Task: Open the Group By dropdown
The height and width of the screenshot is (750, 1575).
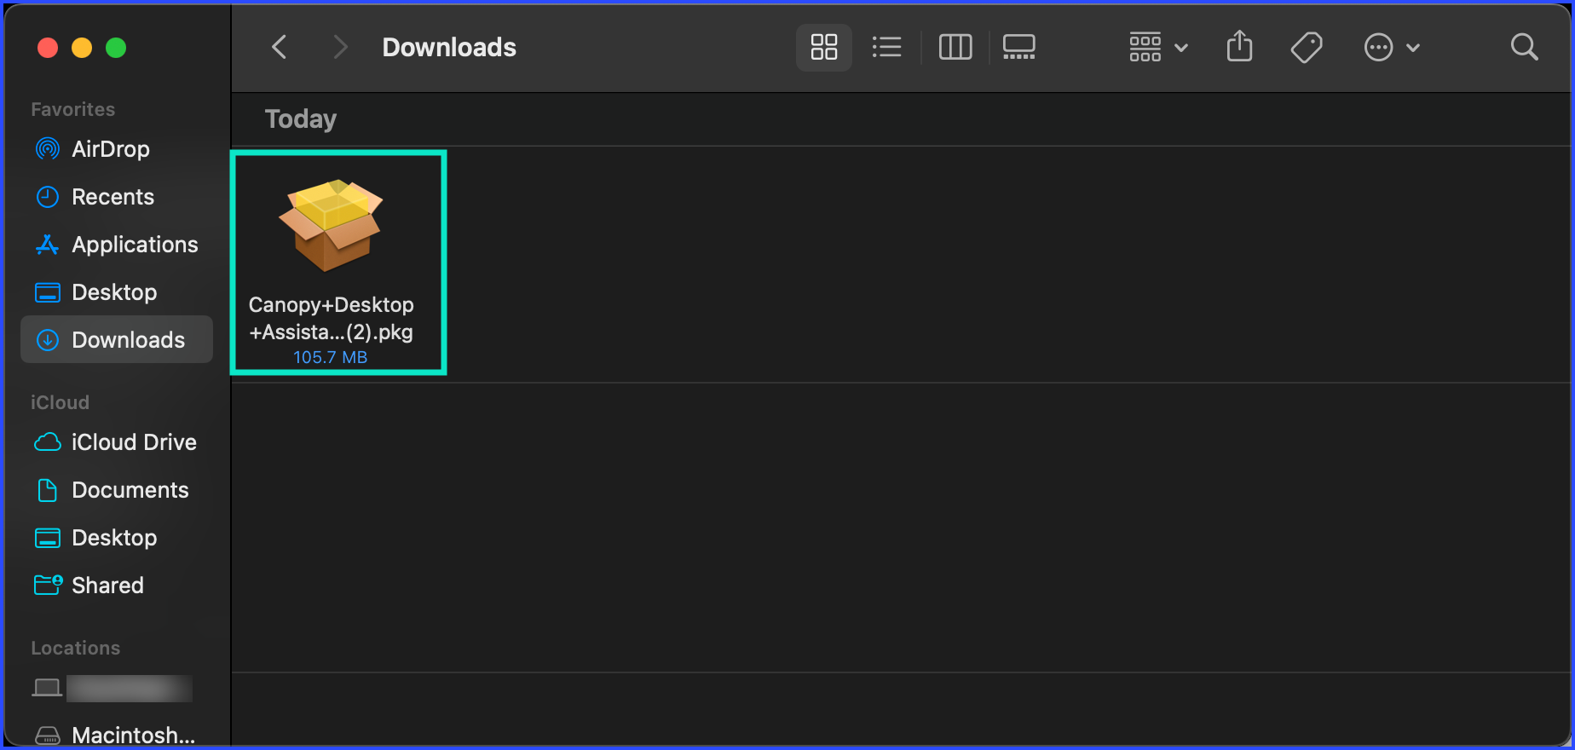Action: (x=1158, y=47)
